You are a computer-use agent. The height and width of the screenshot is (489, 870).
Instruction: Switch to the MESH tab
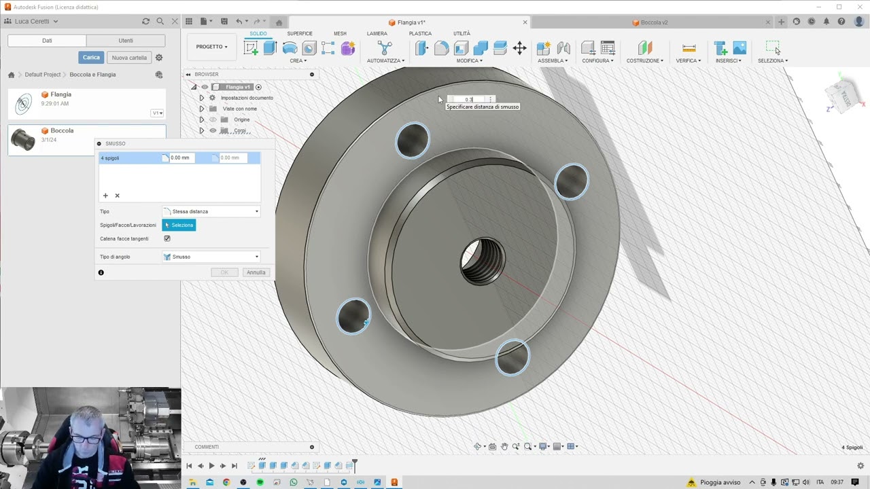coord(340,33)
